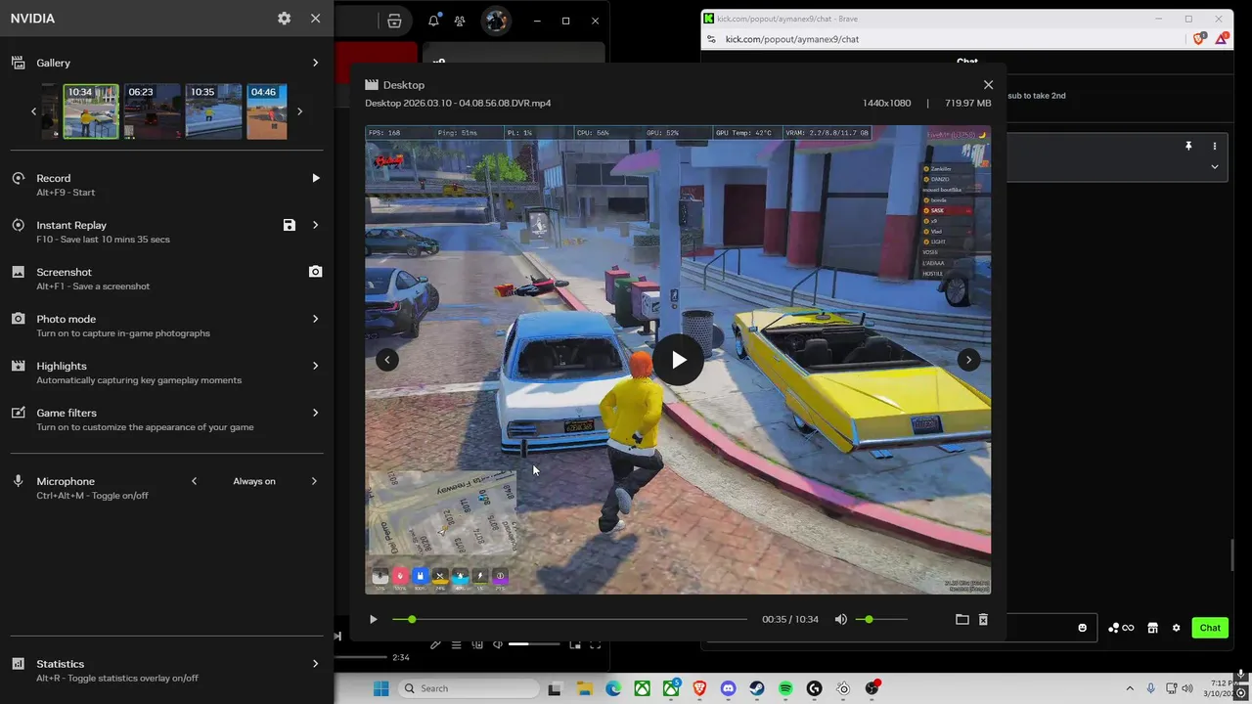Play video with center play button
This screenshot has height=704, width=1252.
click(x=679, y=360)
